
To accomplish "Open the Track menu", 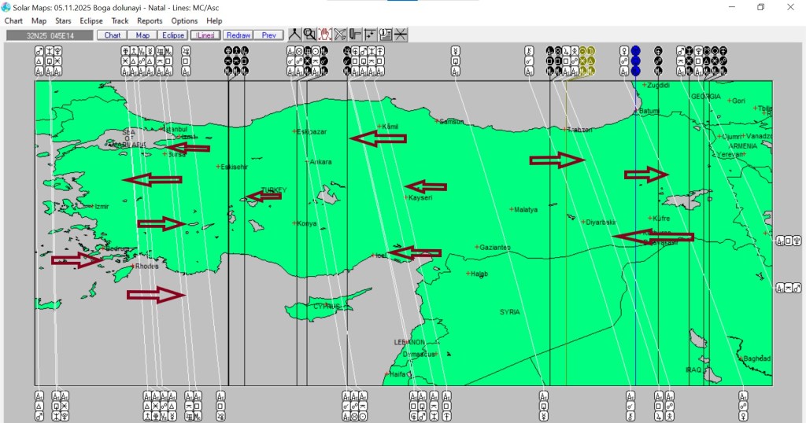I will pos(120,21).
